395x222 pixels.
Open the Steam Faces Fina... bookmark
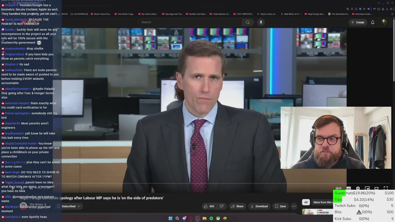(x=101, y=14)
